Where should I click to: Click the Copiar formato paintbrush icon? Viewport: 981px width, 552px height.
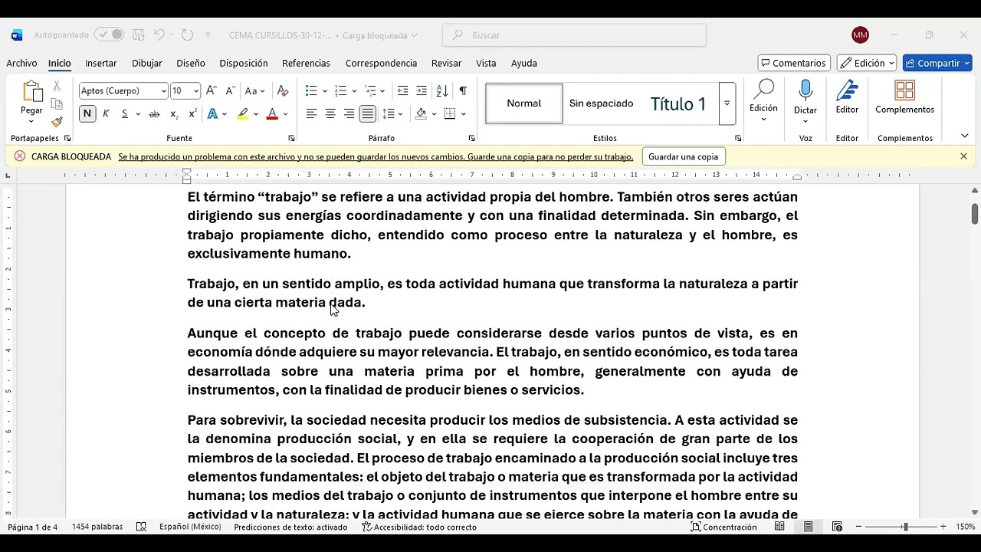pos(57,122)
